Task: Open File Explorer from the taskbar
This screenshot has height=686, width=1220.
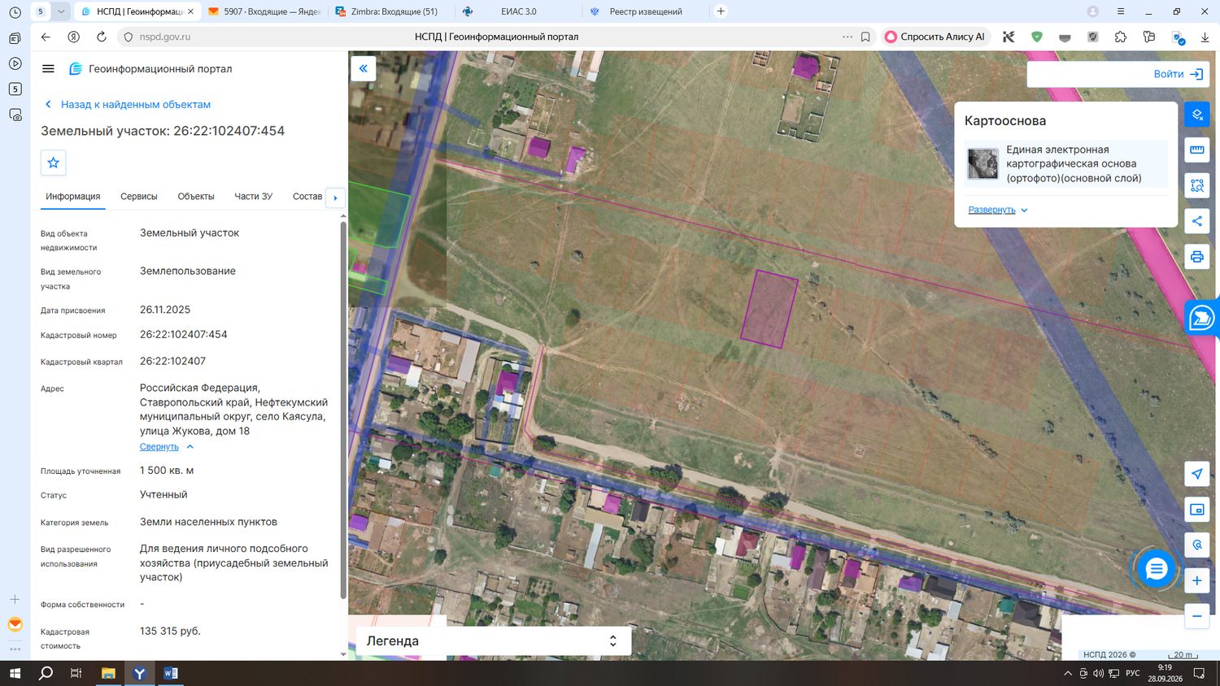Action: pyautogui.click(x=108, y=673)
